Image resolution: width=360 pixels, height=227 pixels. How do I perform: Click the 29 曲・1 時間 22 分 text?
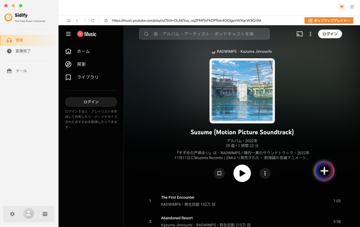(242, 146)
